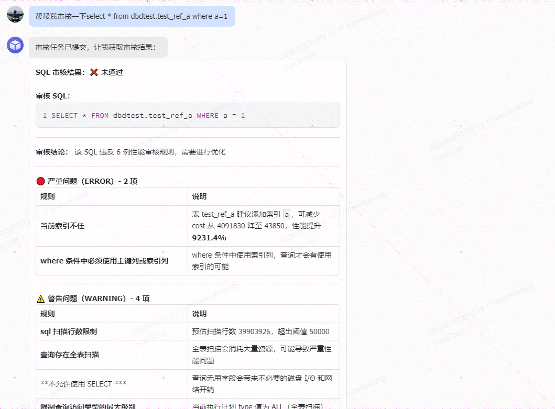Click the user message bubble with select query
Screen dimensions: 555x409
[x=132, y=16]
